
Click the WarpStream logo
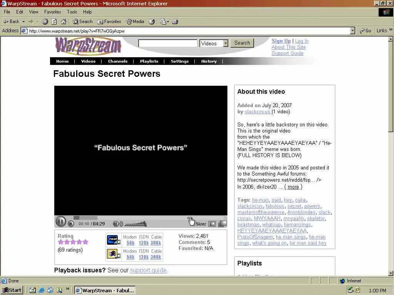coord(88,46)
